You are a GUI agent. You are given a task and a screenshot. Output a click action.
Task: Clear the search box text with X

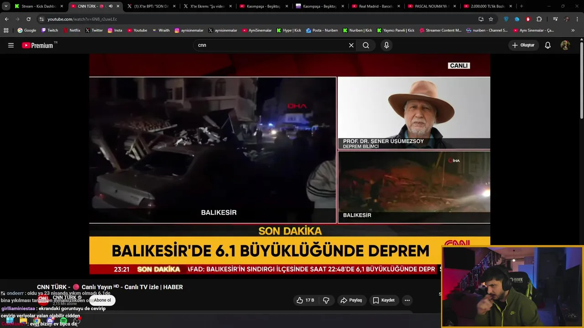point(351,45)
